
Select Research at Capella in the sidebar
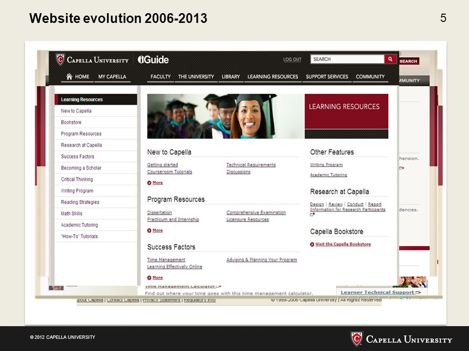click(96, 145)
